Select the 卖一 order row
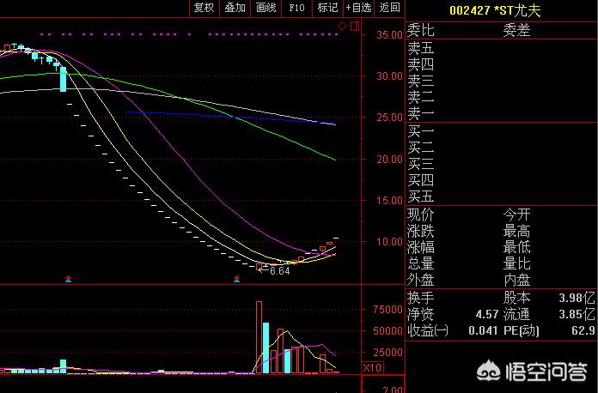The width and height of the screenshot is (598, 393). [501, 113]
